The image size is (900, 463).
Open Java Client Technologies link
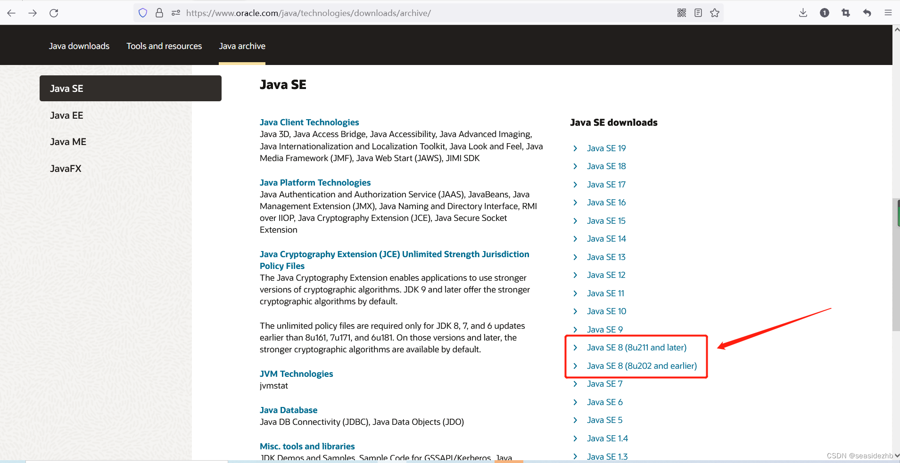pyautogui.click(x=309, y=122)
